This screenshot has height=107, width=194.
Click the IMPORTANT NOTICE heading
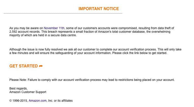coord(99,9)
